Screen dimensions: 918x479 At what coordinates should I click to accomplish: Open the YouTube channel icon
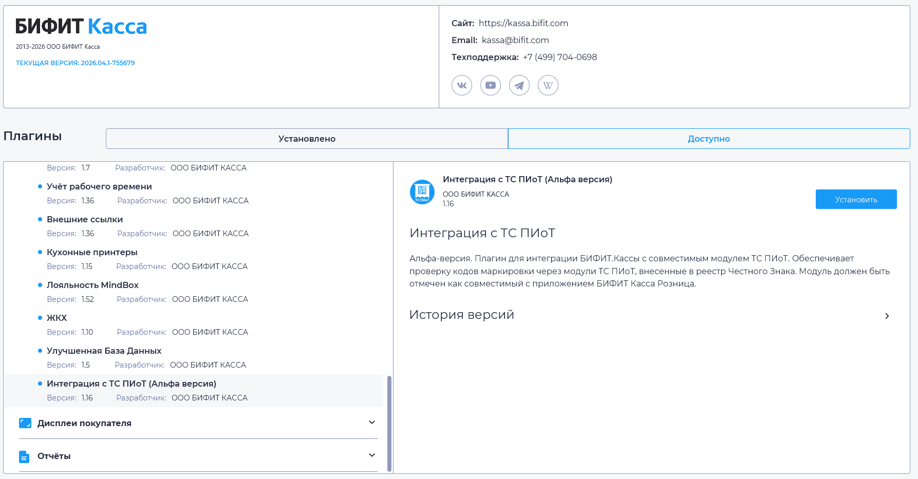pyautogui.click(x=490, y=85)
